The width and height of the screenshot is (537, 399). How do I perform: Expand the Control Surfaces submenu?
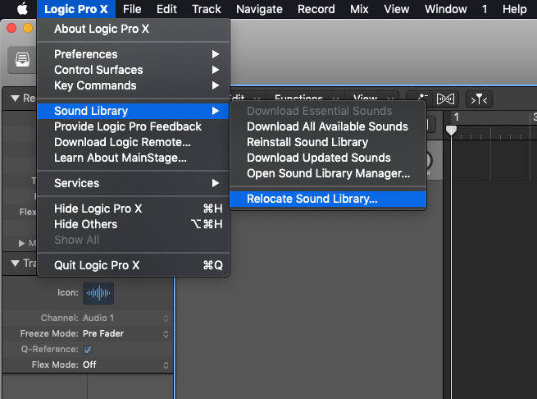pos(133,70)
